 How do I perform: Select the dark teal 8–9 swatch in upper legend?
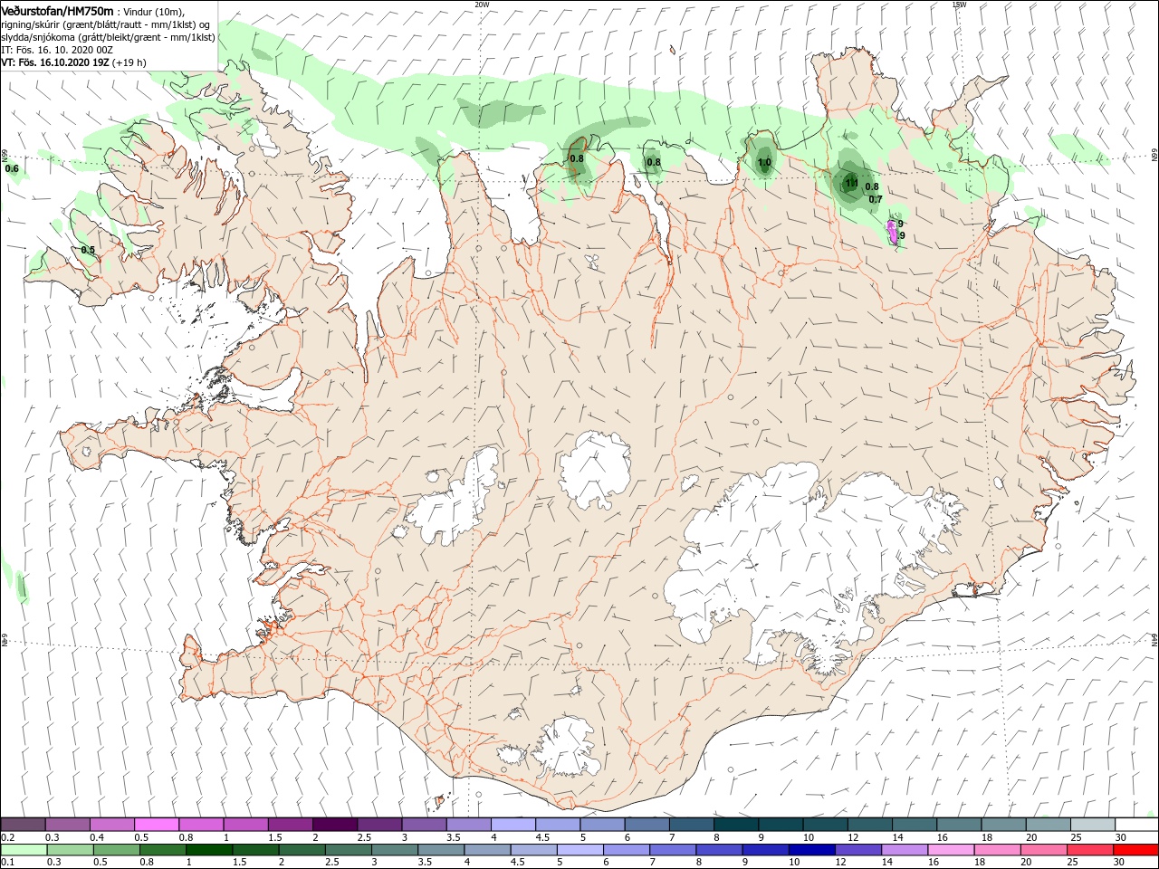(736, 825)
